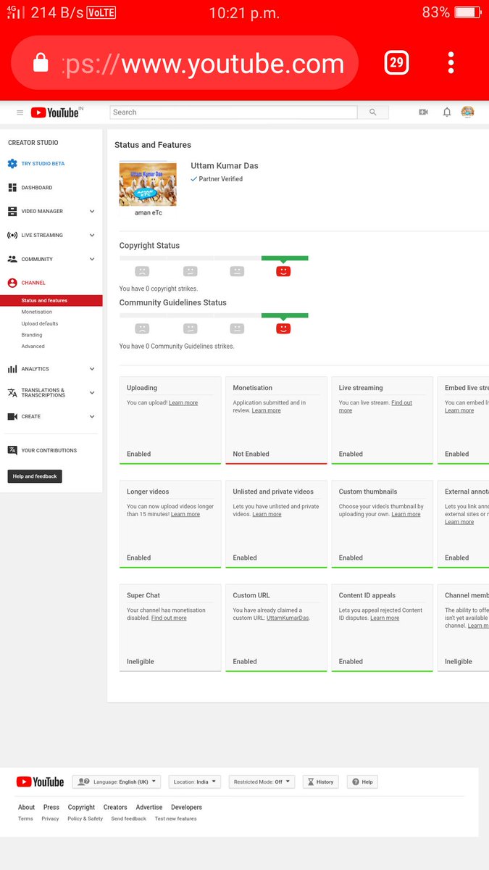Open the Advanced sidebar item

click(33, 347)
